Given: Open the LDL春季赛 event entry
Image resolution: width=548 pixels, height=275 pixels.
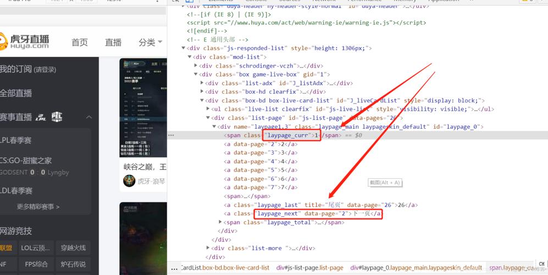Looking at the screenshot, I should click(x=16, y=191).
